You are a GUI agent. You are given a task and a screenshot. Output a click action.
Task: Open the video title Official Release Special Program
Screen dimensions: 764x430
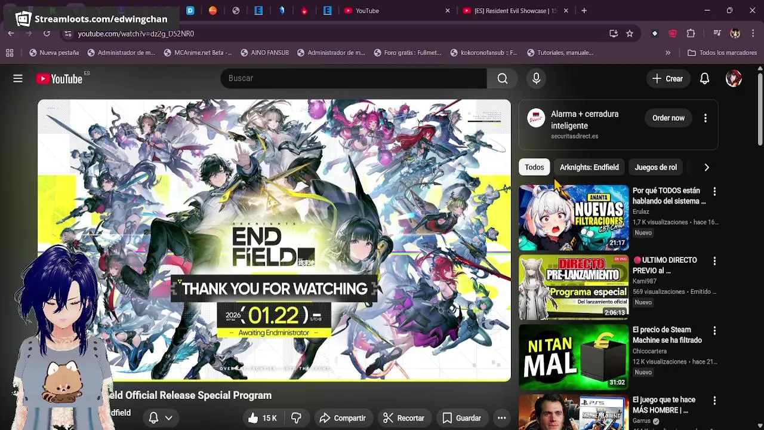coord(190,395)
